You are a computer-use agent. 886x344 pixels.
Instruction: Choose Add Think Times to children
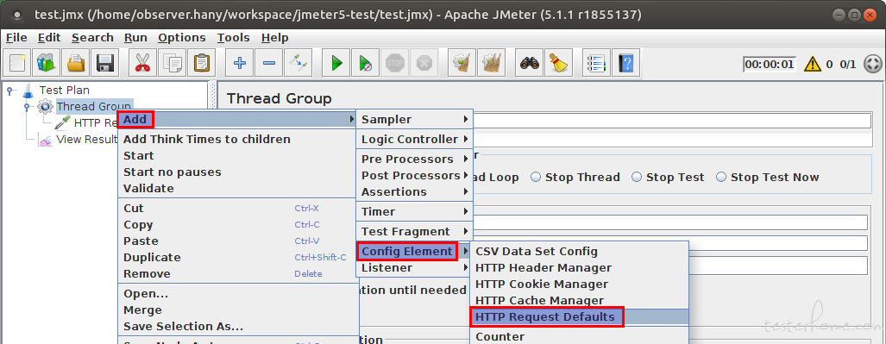[236, 140]
